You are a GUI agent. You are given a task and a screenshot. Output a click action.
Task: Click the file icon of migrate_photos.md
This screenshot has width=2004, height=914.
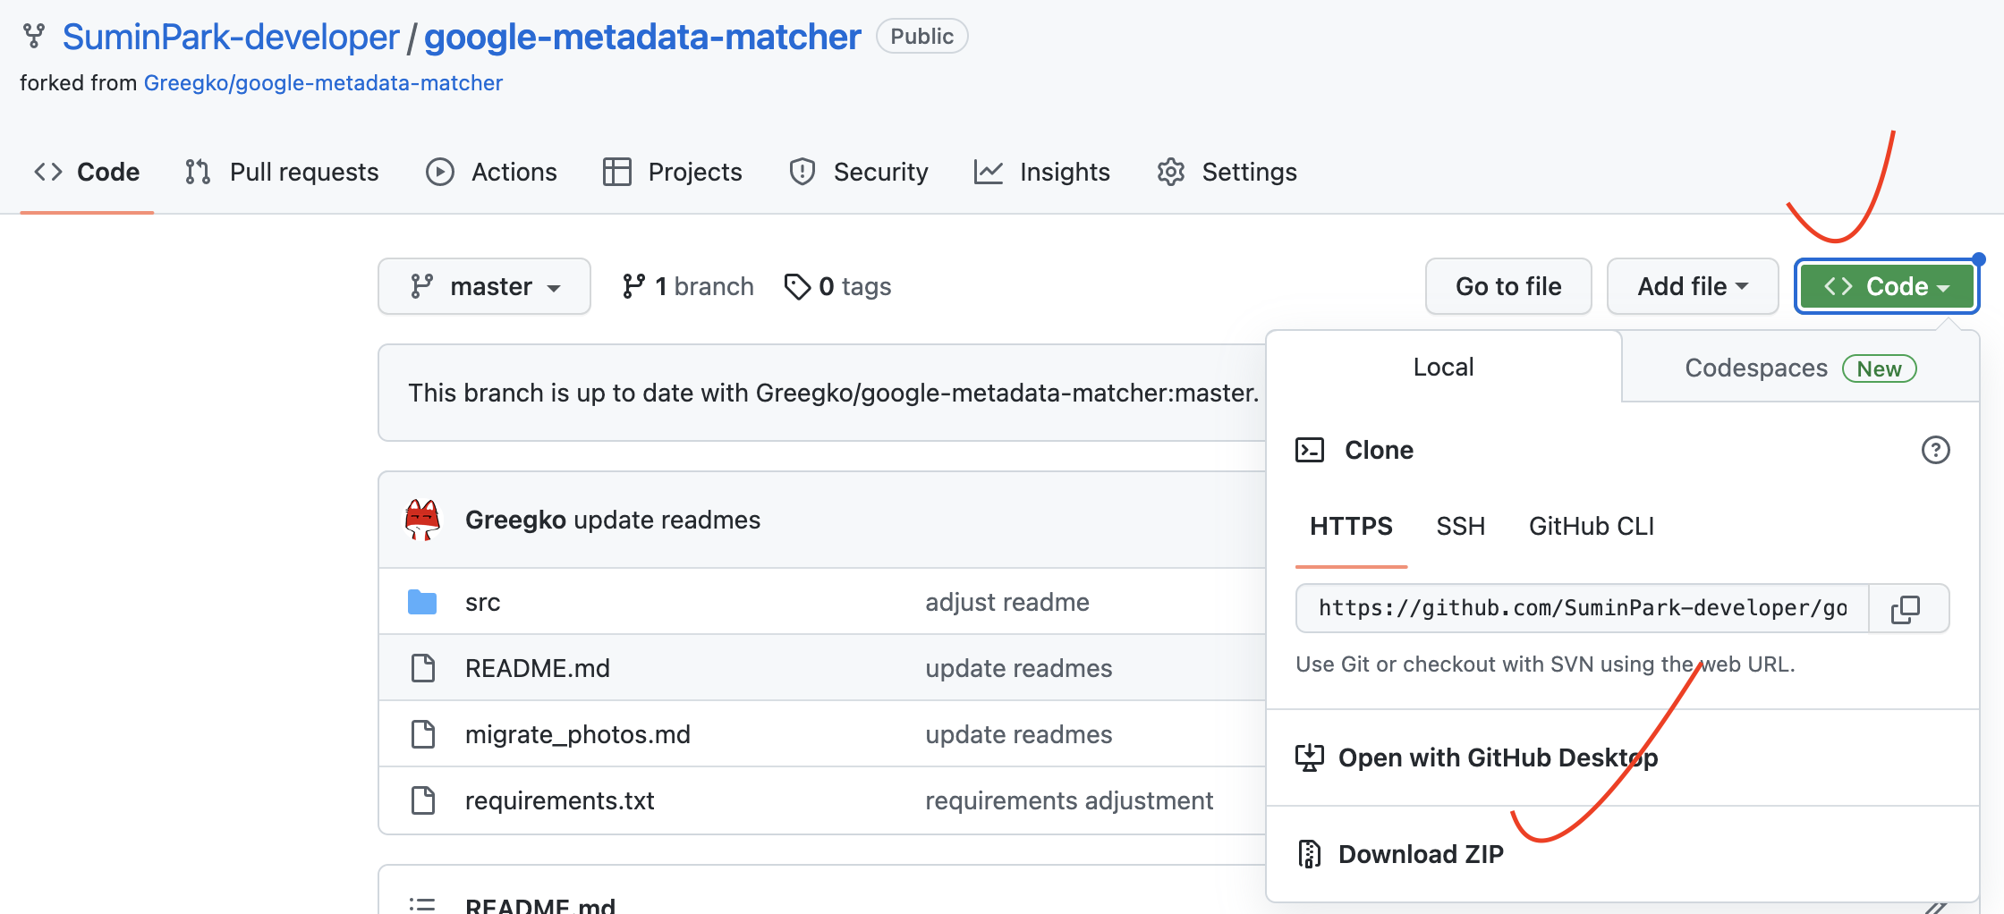(422, 734)
